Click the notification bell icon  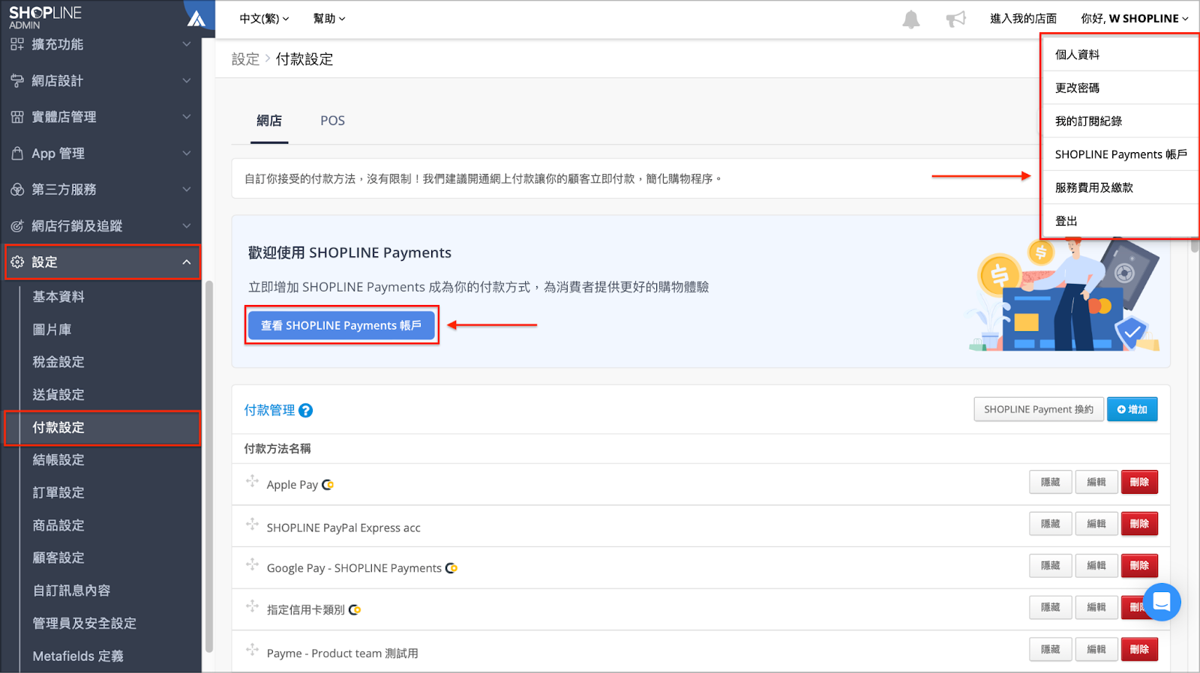(x=910, y=19)
